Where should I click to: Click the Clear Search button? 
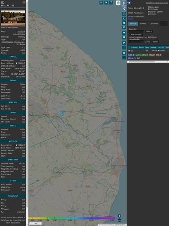tap(136, 35)
